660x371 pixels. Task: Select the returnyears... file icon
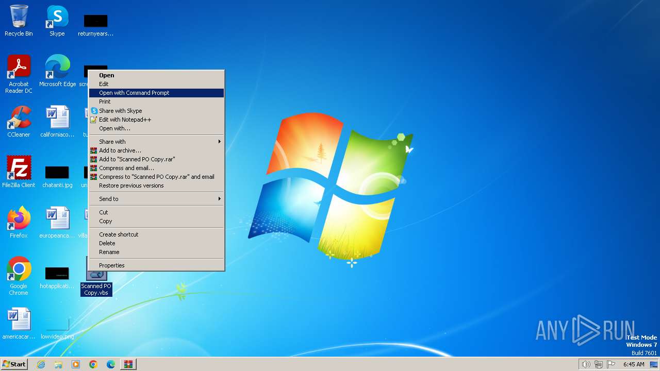95,25
